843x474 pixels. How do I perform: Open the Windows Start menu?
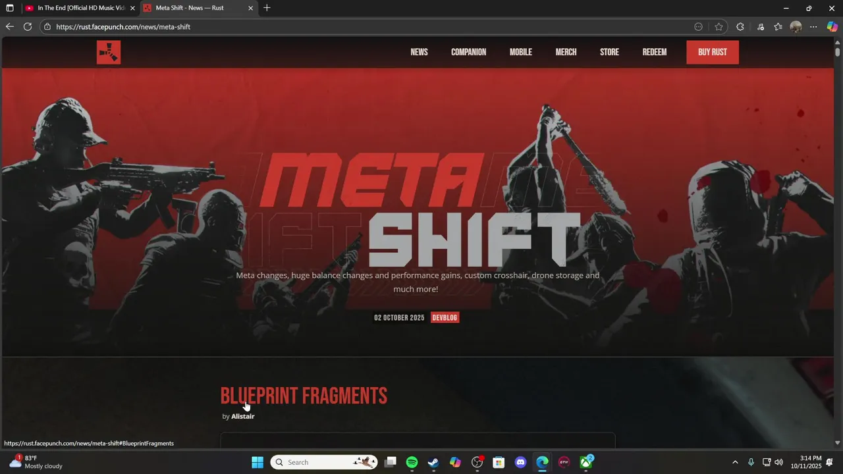click(x=258, y=462)
